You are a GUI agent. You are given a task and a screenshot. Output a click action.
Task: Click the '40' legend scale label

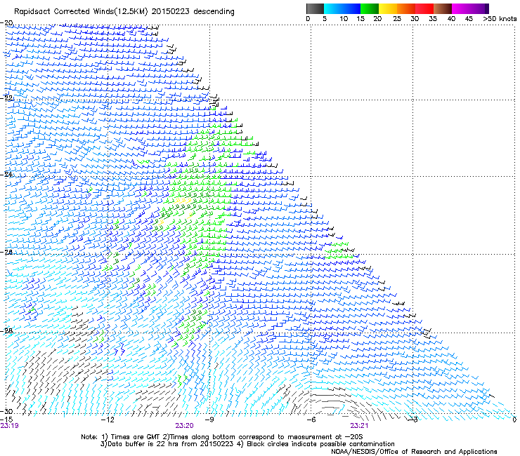coord(451,19)
